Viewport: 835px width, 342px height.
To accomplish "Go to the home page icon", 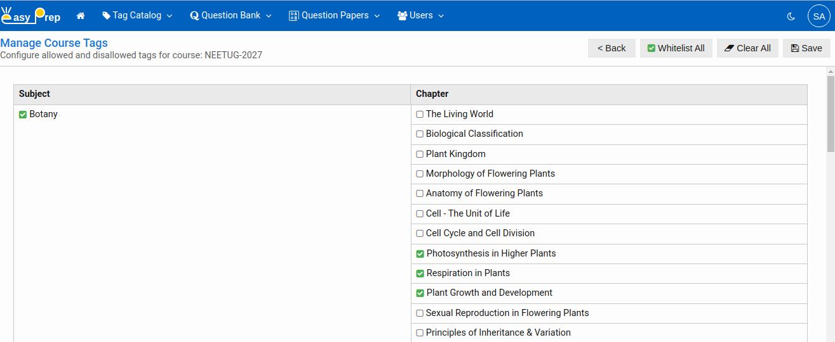I will [x=81, y=16].
